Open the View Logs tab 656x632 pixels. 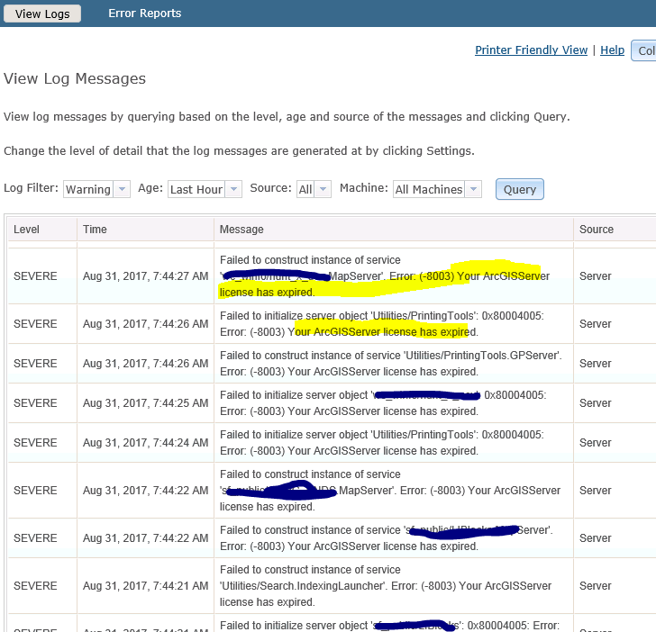coord(41,14)
